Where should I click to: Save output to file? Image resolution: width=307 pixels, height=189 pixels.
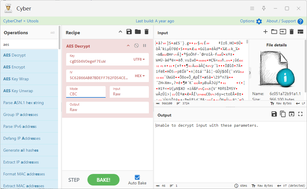(274, 114)
